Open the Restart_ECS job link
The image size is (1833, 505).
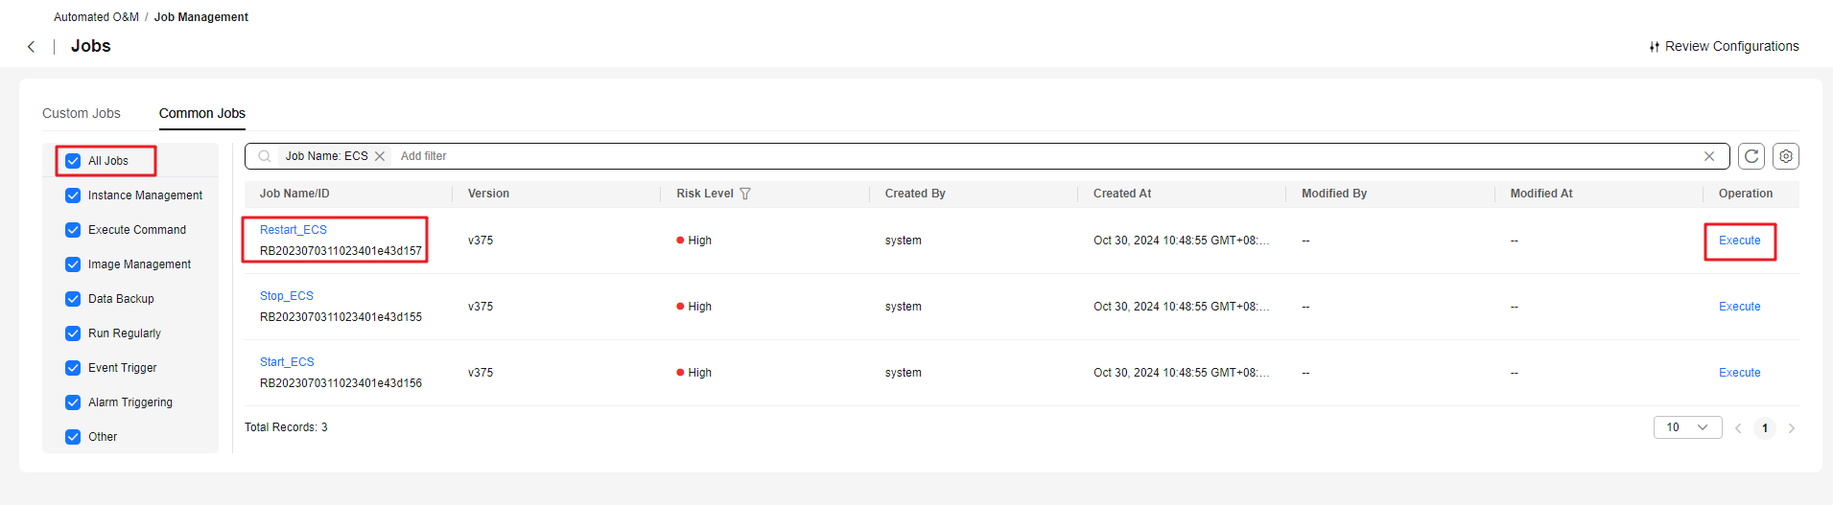click(x=294, y=230)
